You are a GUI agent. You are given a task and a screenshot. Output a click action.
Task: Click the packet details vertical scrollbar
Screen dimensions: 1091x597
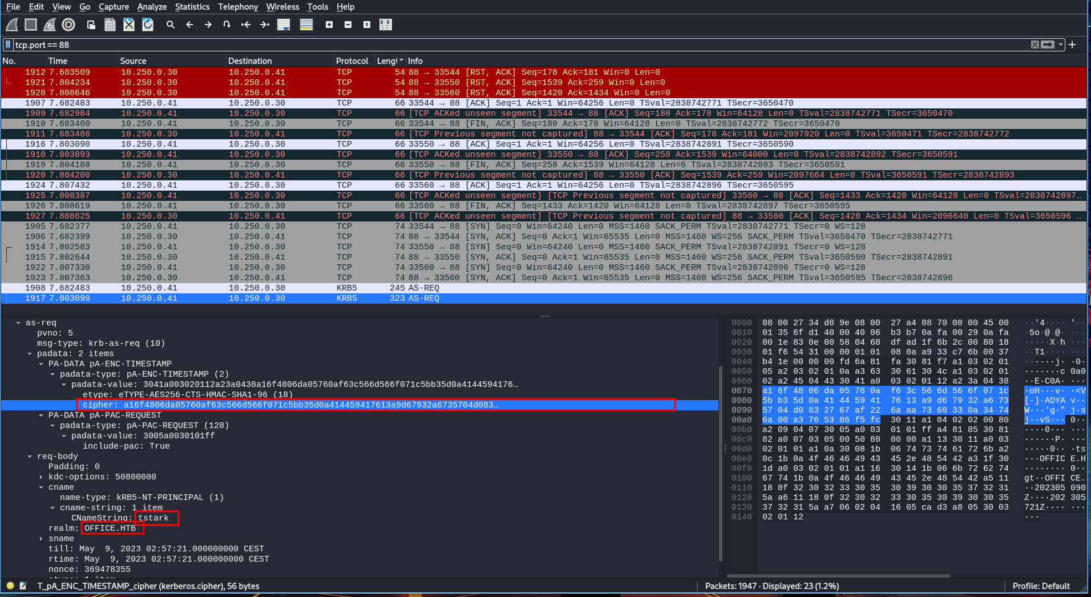point(721,457)
